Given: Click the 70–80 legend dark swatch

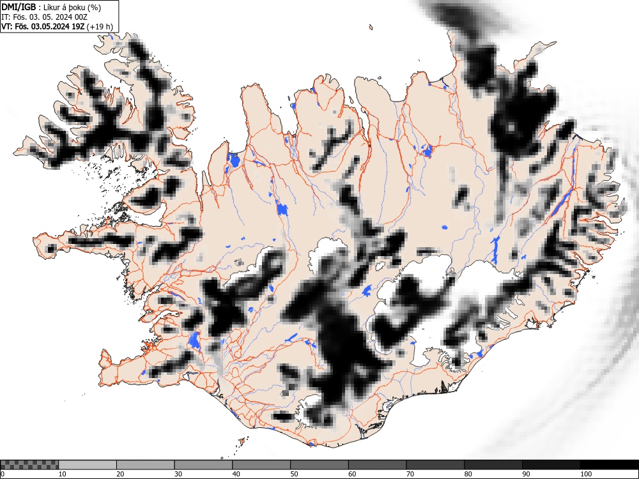Looking at the screenshot, I should point(435,465).
